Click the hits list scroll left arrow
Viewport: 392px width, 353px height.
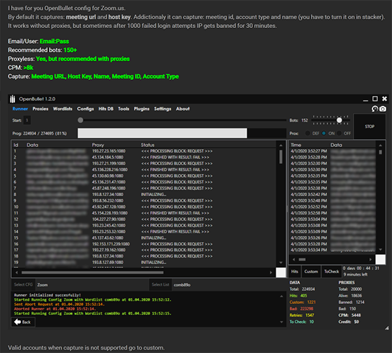click(x=293, y=260)
